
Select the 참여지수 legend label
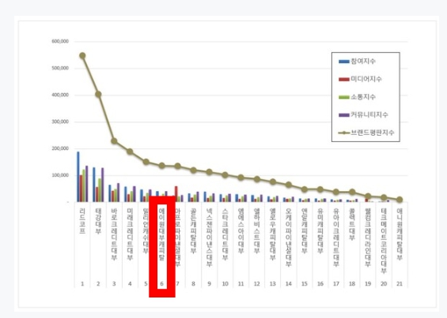[363, 62]
